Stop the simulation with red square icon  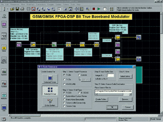pos(94,9)
